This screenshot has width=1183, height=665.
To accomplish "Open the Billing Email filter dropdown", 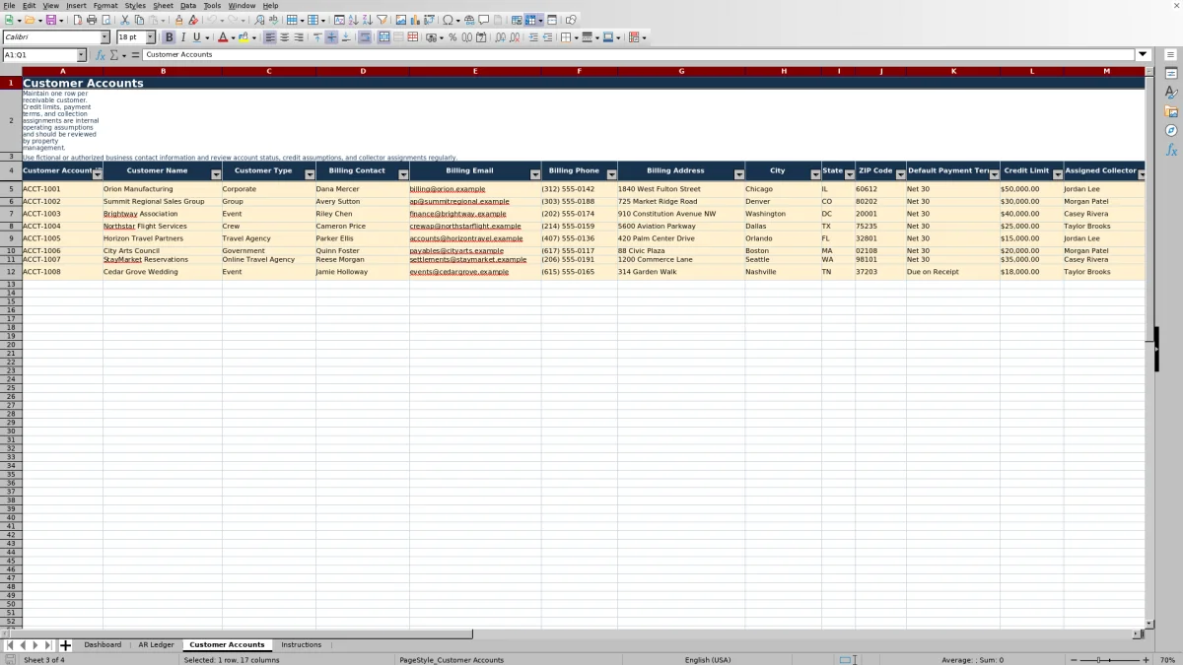I will click(535, 174).
